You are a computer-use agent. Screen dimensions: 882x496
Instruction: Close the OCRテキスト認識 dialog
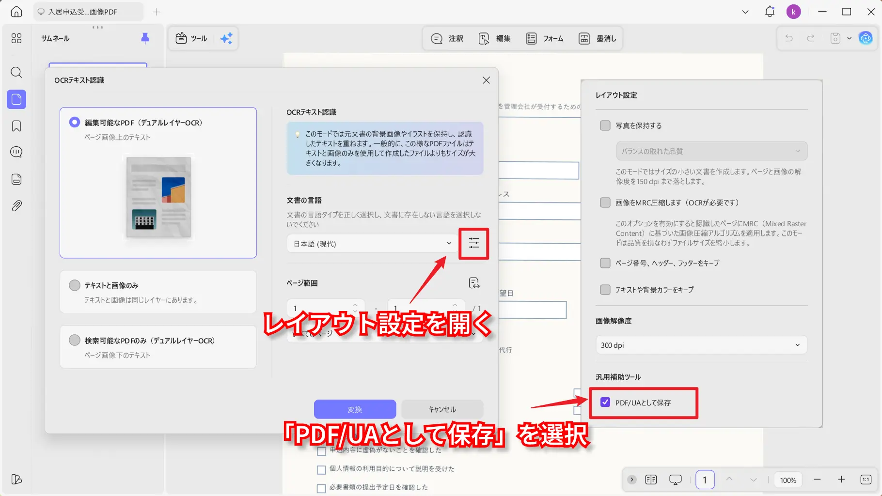pos(487,80)
